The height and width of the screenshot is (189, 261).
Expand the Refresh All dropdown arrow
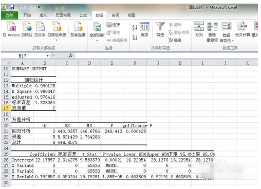pos(97,41)
